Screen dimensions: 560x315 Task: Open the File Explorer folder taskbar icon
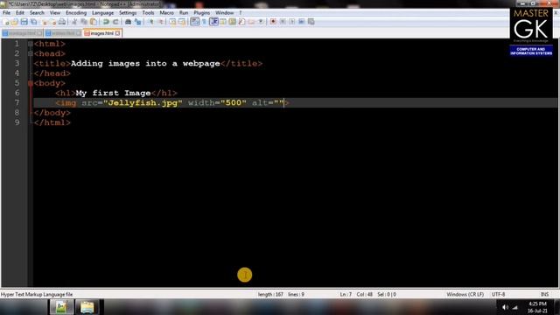[x=87, y=307]
